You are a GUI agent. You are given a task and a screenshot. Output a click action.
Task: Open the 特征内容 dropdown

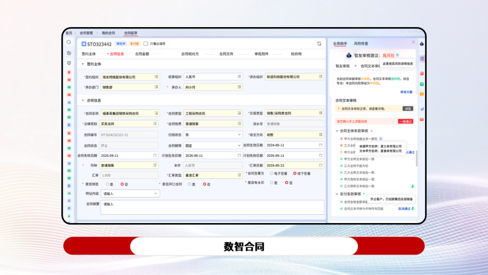[130, 194]
